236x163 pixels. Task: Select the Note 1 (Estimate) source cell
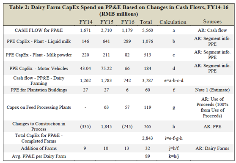[212, 90]
